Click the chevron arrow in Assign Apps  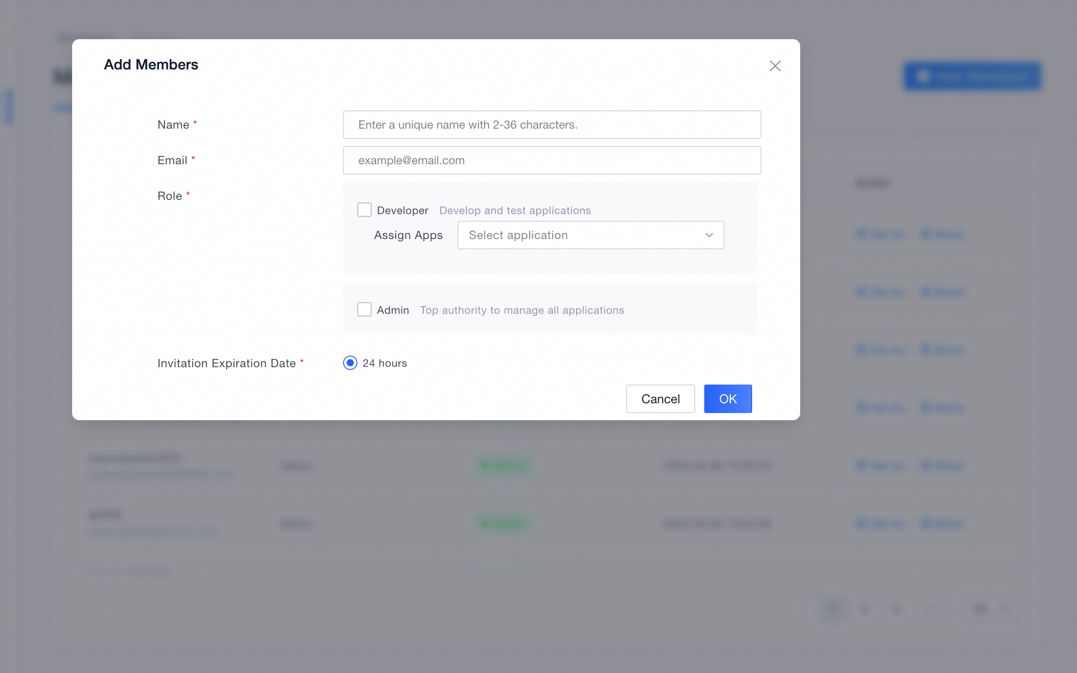coord(709,235)
